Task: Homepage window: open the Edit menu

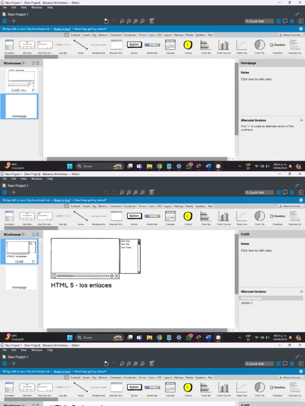Action: (x=14, y=8)
